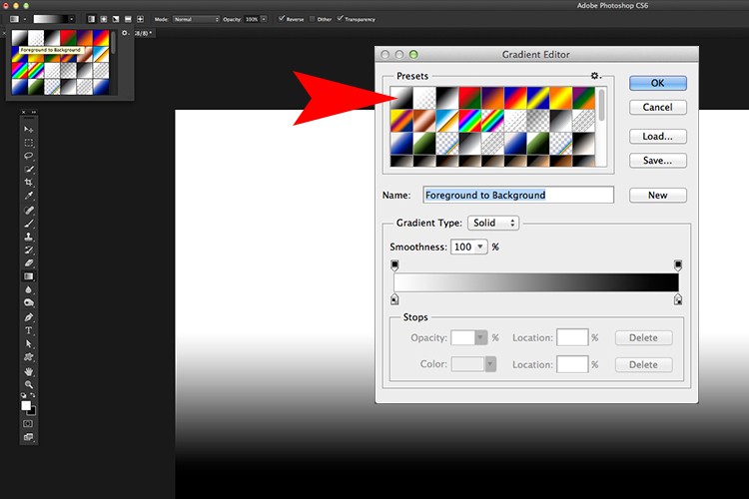Open gradient picker dropdown arrow
This screenshot has height=499, width=749.
click(71, 19)
